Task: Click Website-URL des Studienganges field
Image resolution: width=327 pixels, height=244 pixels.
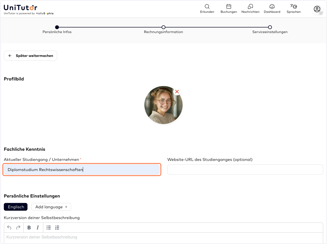Action: click(245, 170)
